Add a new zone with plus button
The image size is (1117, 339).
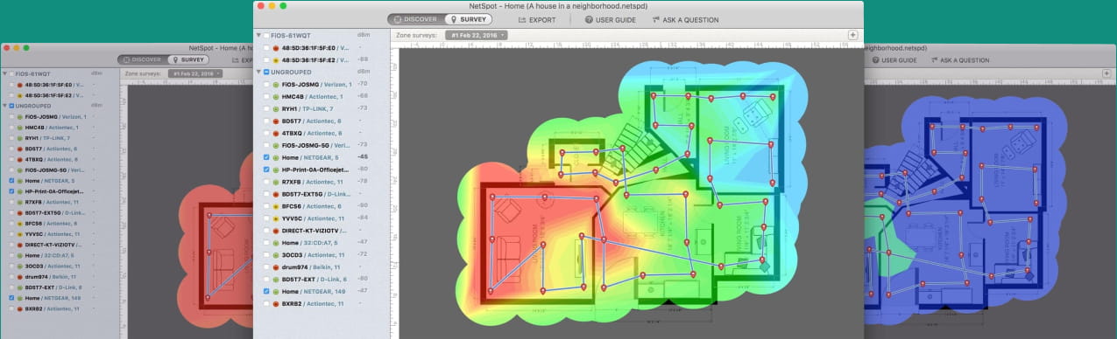click(853, 35)
